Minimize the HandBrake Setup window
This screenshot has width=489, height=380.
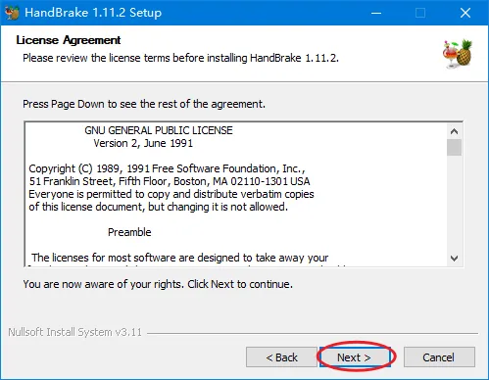click(x=376, y=13)
